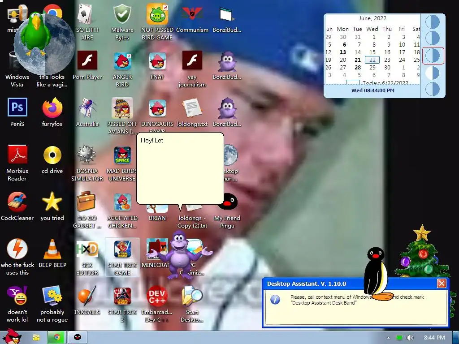This screenshot has width=459, height=344.
Task: Click the 8:44 PM taskbar clock
Action: [x=434, y=338]
